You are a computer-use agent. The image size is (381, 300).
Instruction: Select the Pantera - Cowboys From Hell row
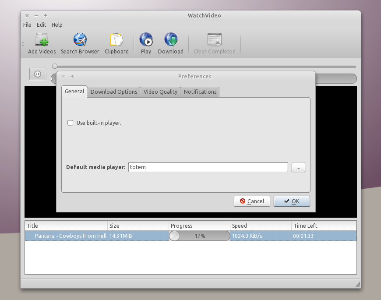(191, 236)
